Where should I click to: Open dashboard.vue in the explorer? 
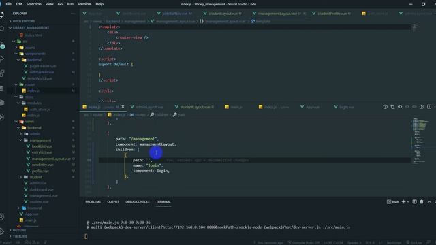click(42, 189)
